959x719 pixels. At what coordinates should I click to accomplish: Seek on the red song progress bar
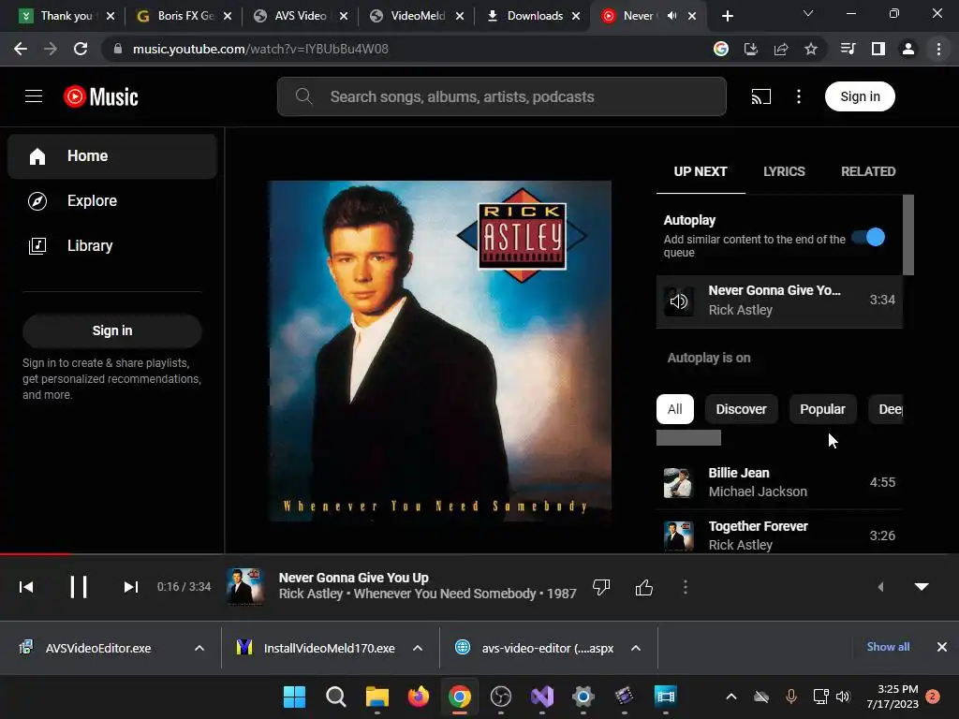[x=36, y=554]
